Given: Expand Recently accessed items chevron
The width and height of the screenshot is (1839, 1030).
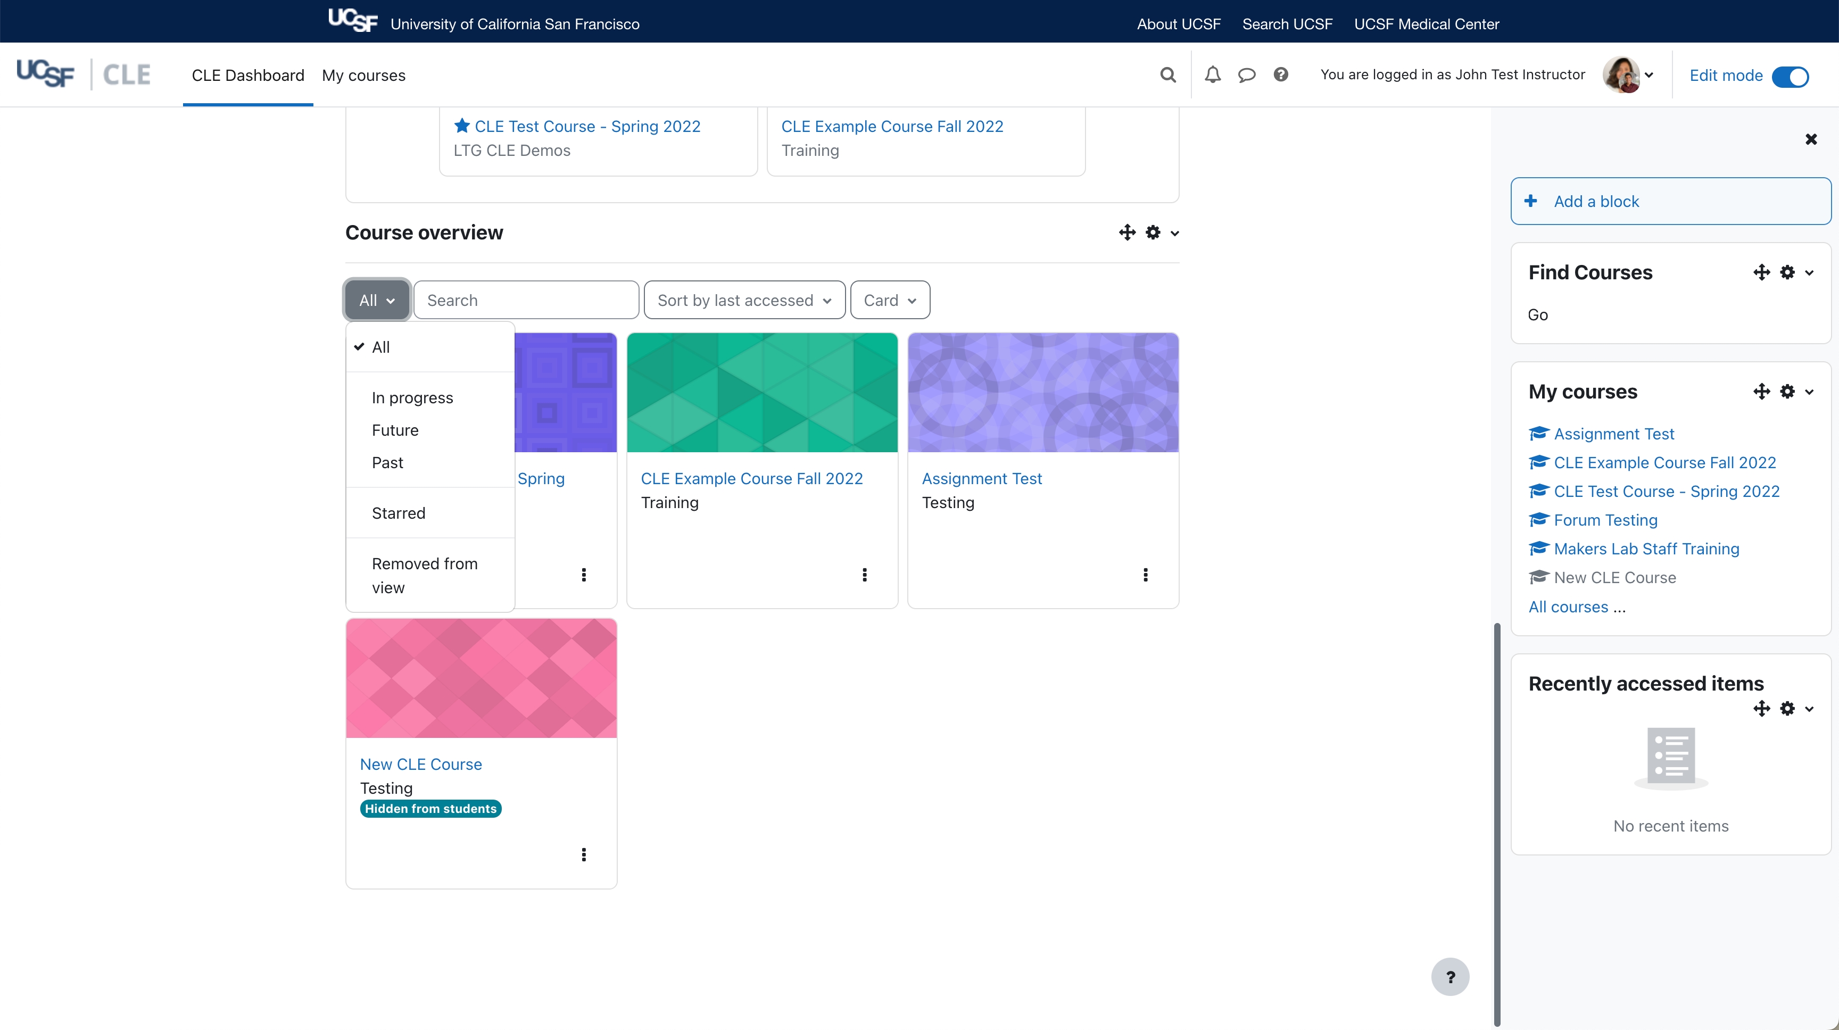Looking at the screenshot, I should point(1809,710).
